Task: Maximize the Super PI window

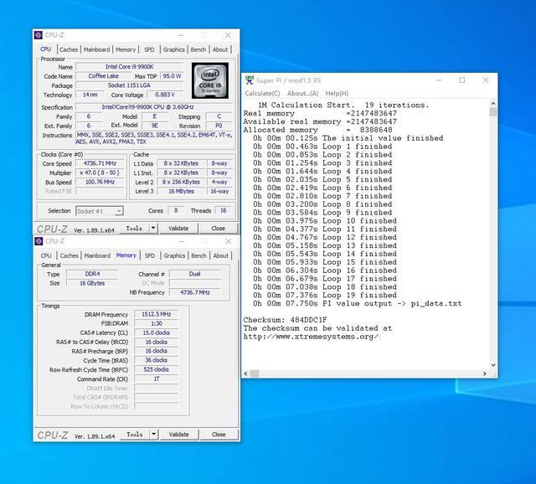Action: pos(461,80)
